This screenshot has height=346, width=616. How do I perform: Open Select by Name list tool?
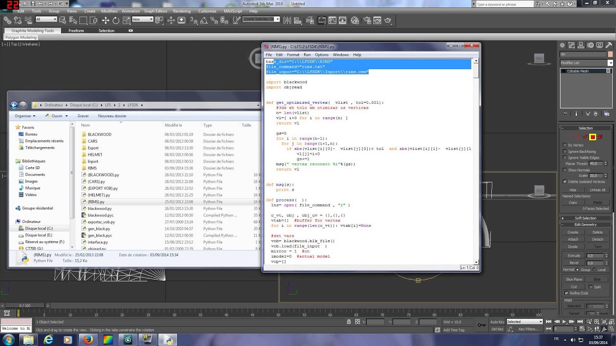point(73,20)
